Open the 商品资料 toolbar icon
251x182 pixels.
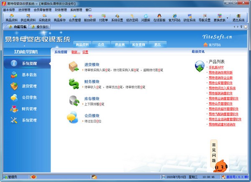[x=11, y=18]
